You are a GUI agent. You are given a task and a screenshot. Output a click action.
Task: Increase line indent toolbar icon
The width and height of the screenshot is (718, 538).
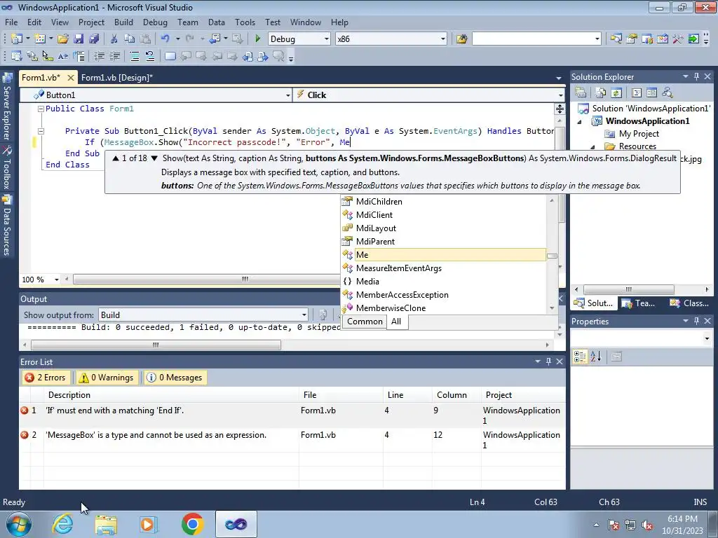[114, 56]
